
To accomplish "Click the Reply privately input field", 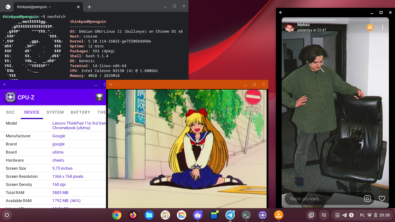I will (324, 199).
